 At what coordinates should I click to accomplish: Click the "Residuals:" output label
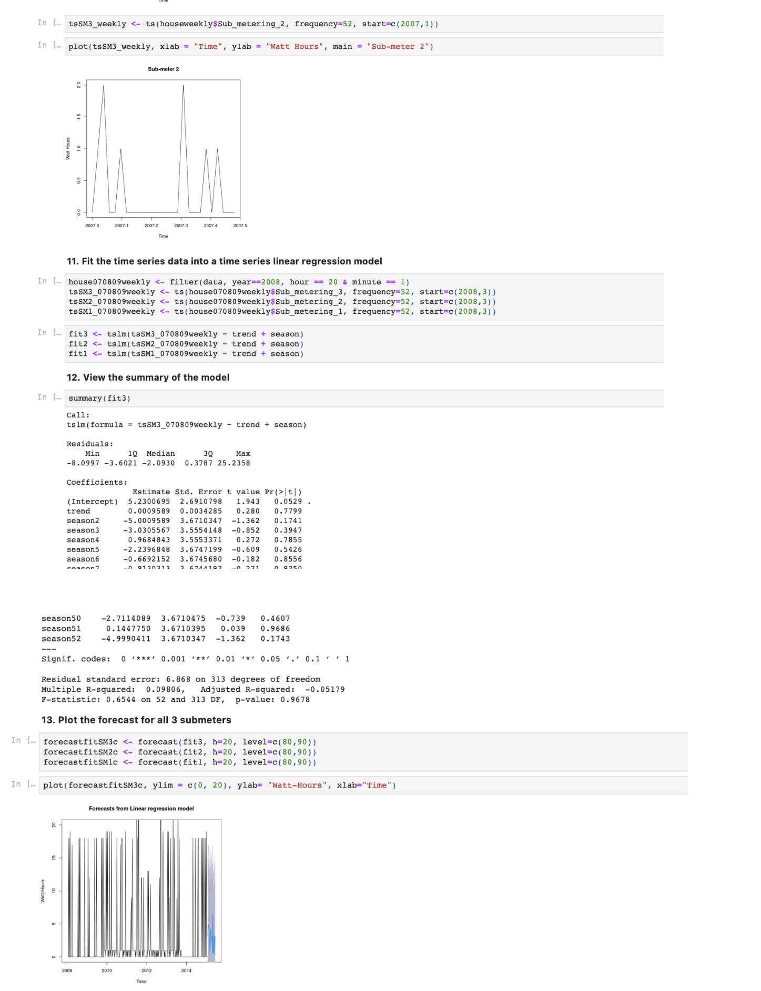click(x=90, y=444)
